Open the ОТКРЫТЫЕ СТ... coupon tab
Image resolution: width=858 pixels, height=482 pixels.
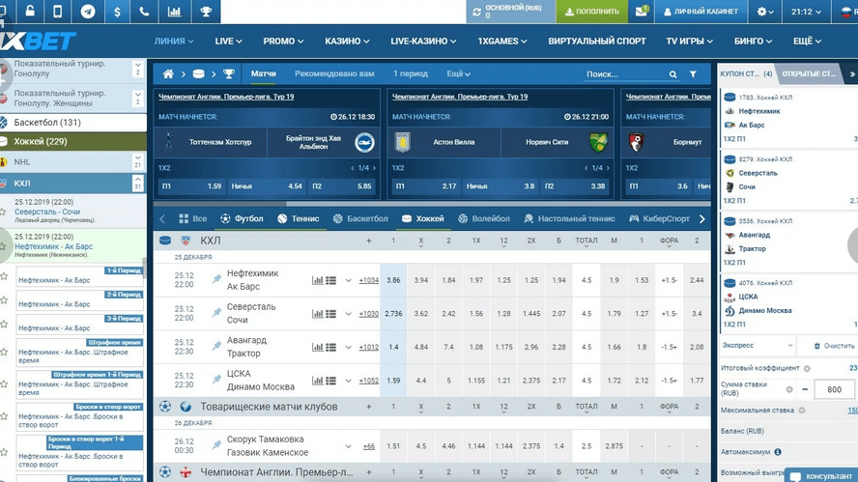pyautogui.click(x=808, y=73)
